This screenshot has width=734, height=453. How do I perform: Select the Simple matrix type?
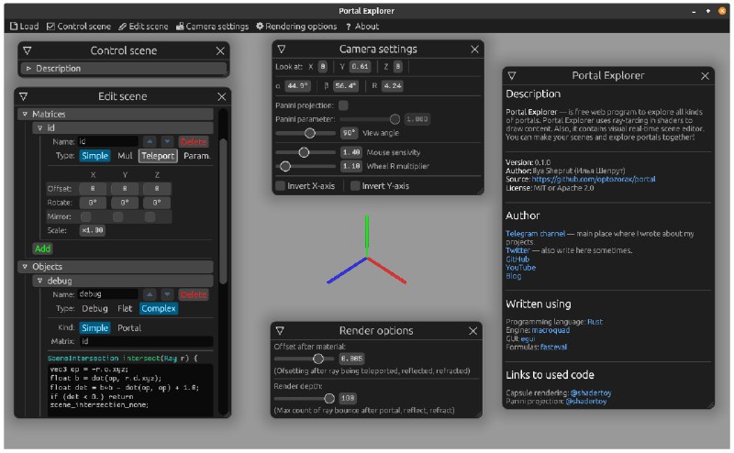coord(95,156)
